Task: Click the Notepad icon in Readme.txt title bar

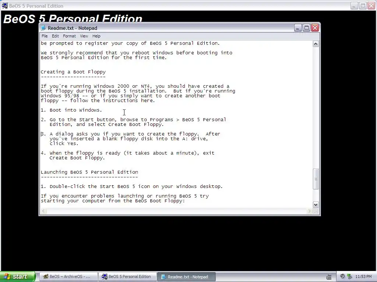Action: coord(43,28)
